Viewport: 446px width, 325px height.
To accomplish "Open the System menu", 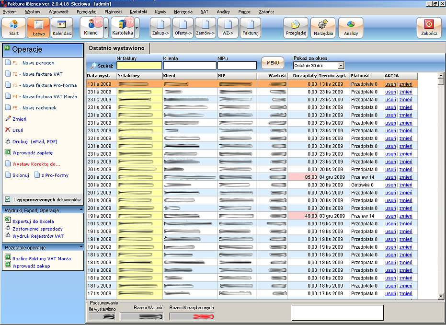I will click(x=10, y=12).
